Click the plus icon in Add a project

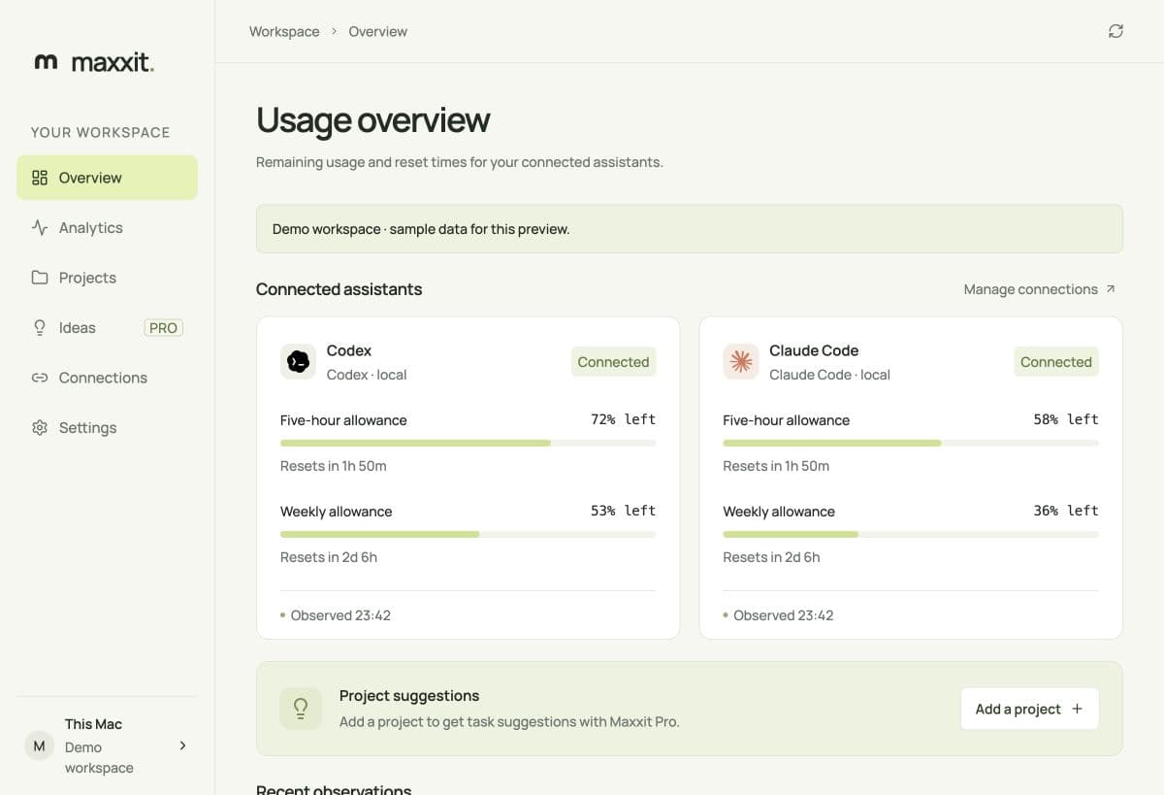pos(1077,709)
